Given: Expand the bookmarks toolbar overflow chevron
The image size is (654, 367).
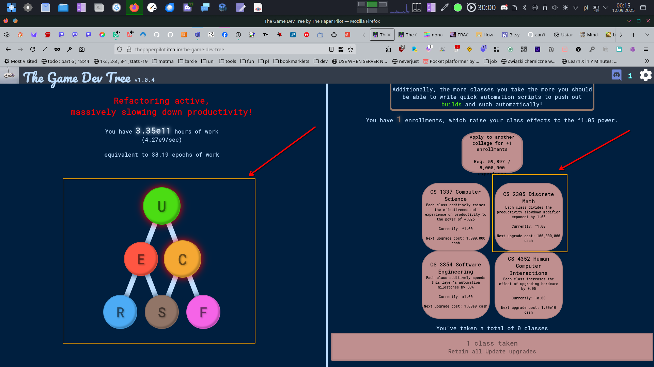Looking at the screenshot, I should (x=647, y=61).
